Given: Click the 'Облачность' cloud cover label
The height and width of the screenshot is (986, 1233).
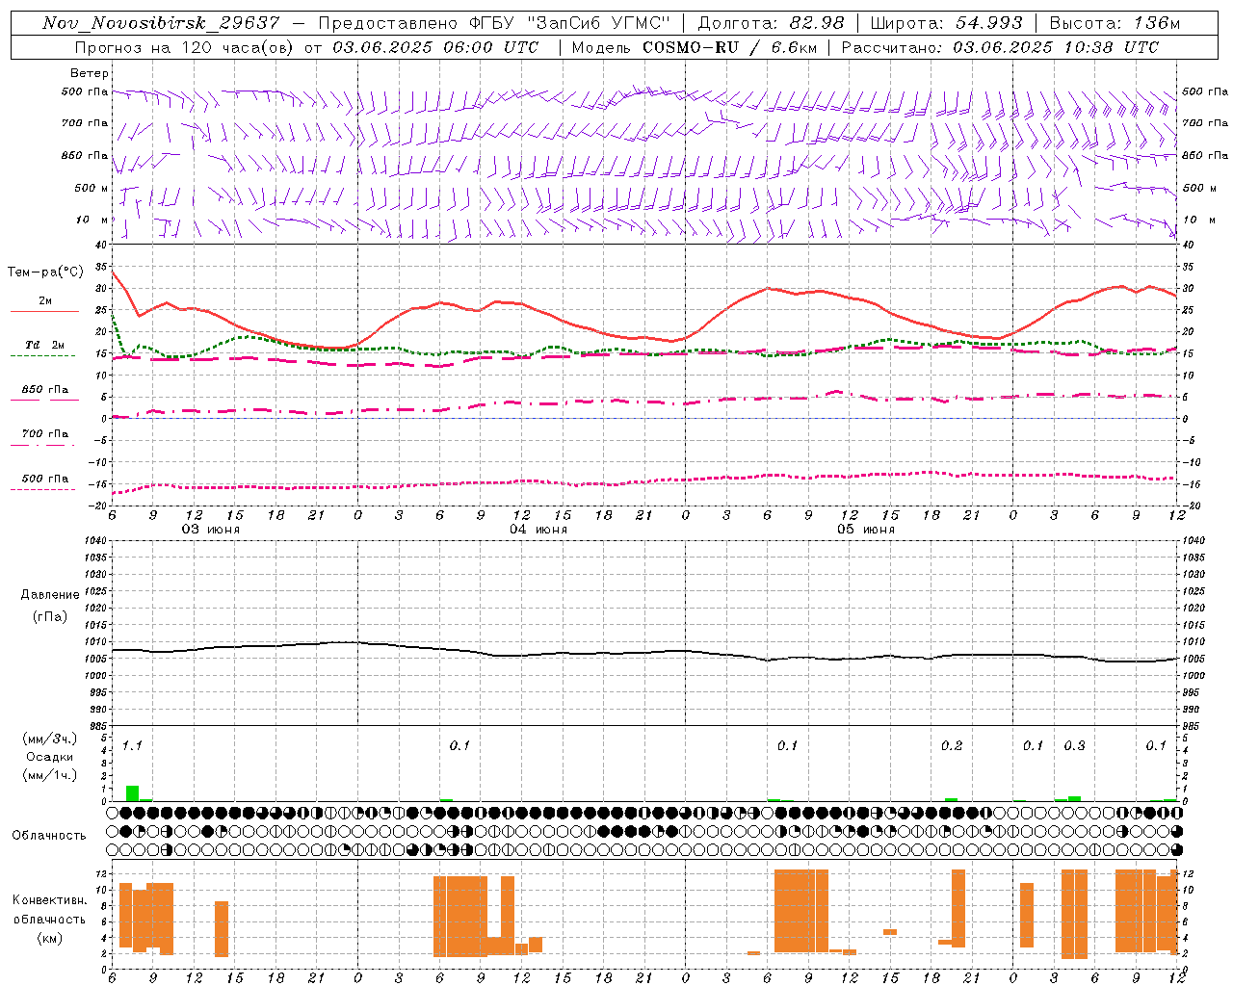Looking at the screenshot, I should point(49,835).
